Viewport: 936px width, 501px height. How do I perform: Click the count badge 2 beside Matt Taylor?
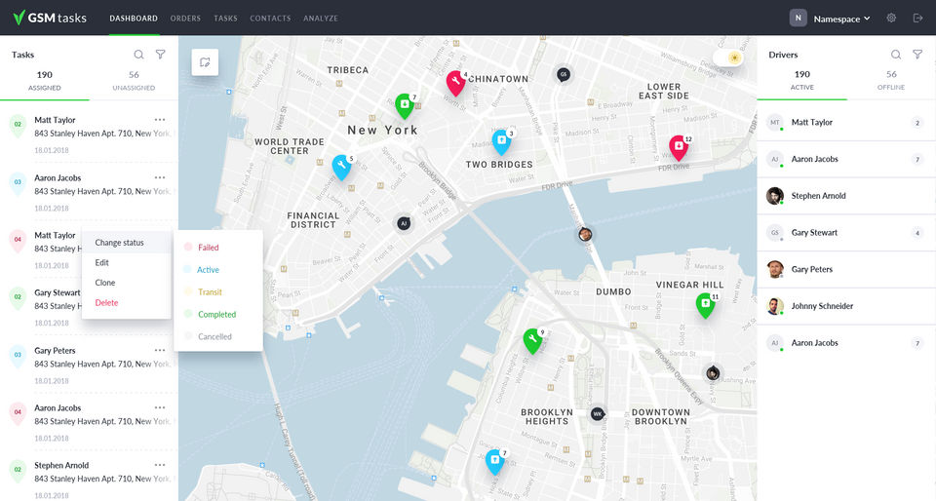click(x=917, y=123)
